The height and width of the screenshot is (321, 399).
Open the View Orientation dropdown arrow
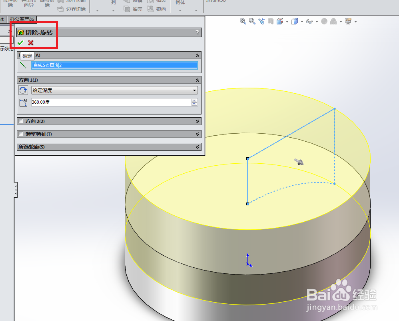pos(287,22)
